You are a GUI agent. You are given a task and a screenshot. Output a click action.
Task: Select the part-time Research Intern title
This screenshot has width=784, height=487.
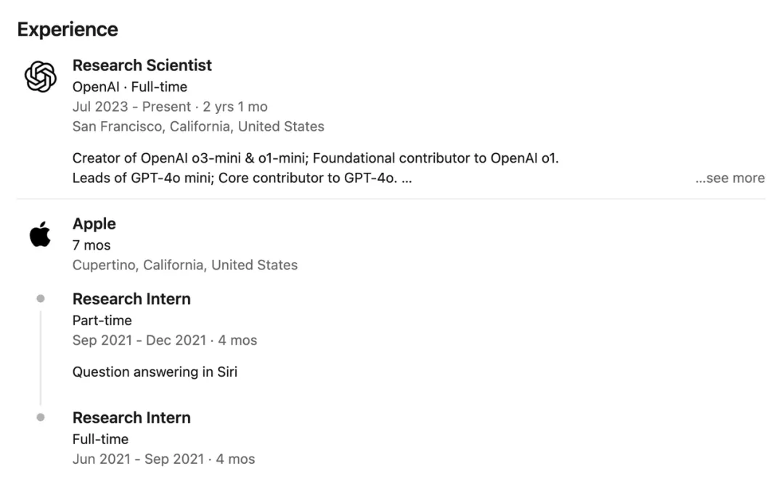point(131,299)
